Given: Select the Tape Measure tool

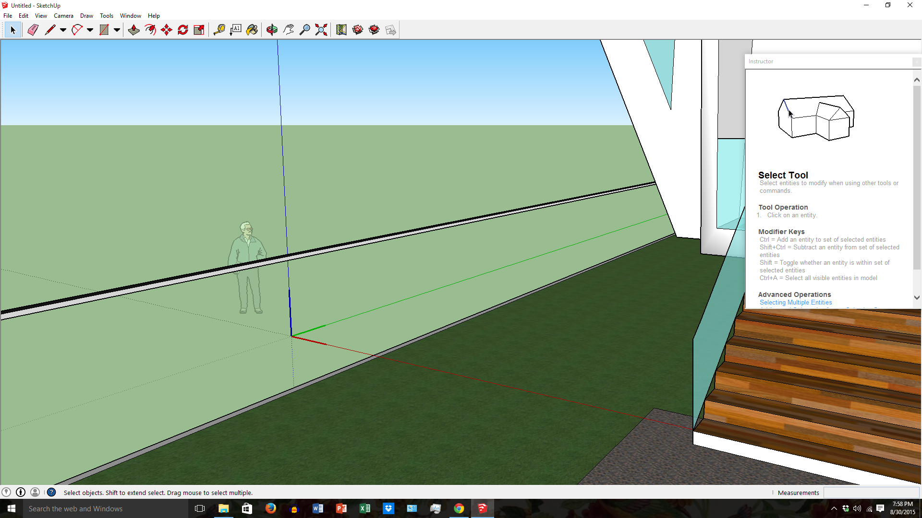Looking at the screenshot, I should [219, 30].
